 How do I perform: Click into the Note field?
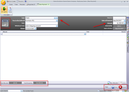42,23
